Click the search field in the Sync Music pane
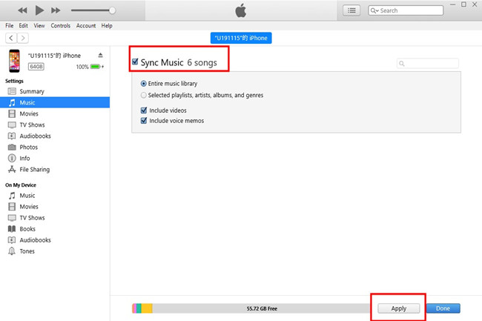 (428, 64)
